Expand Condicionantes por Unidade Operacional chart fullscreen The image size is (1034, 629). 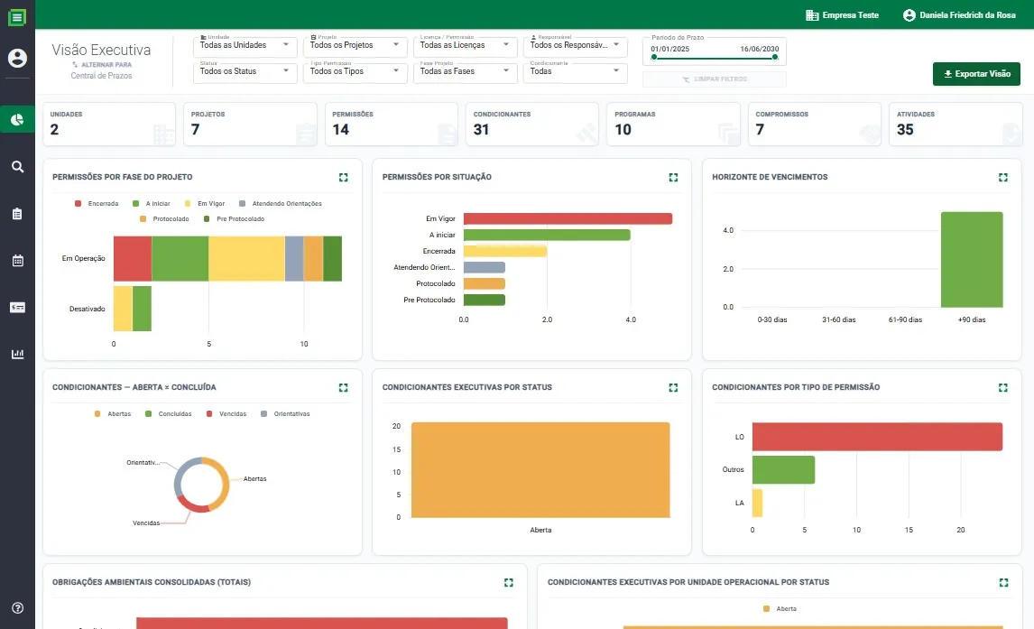pos(1003,583)
